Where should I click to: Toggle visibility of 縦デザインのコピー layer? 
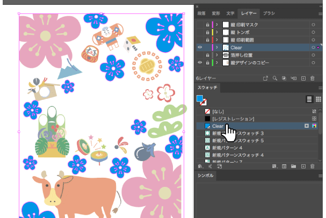200,63
